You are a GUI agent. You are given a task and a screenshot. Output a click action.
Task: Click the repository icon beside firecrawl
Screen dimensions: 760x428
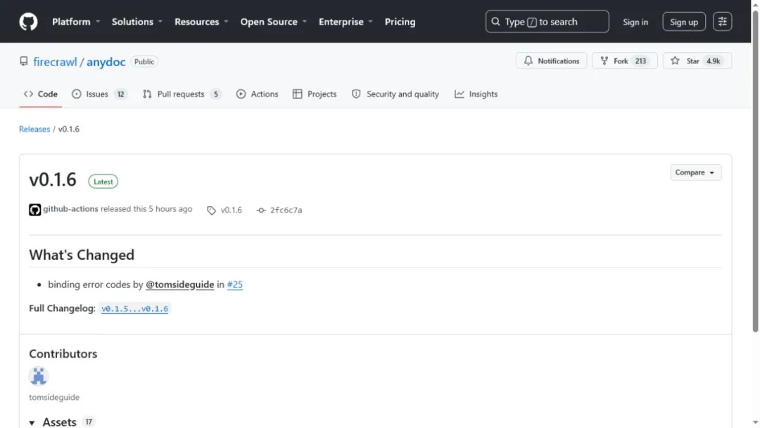click(x=24, y=61)
